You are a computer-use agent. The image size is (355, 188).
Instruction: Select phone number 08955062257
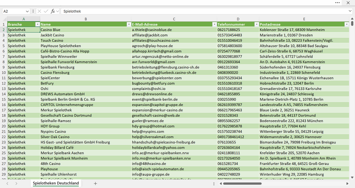point(238,121)
